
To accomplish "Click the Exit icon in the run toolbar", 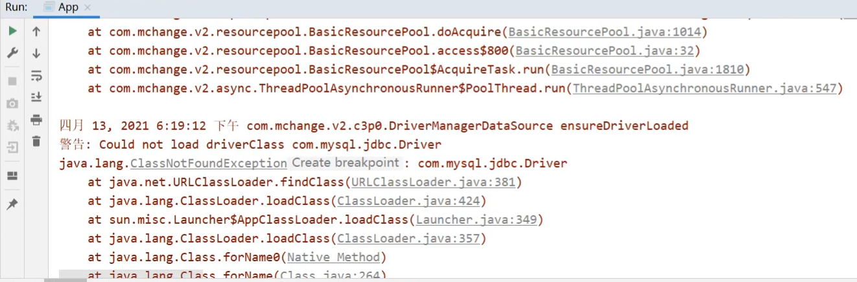I will point(12,147).
